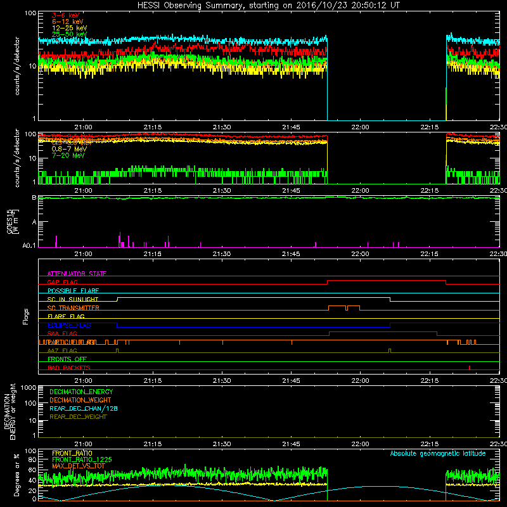
Task: Click the FRONTS_OFF flag label
Action: (x=67, y=359)
